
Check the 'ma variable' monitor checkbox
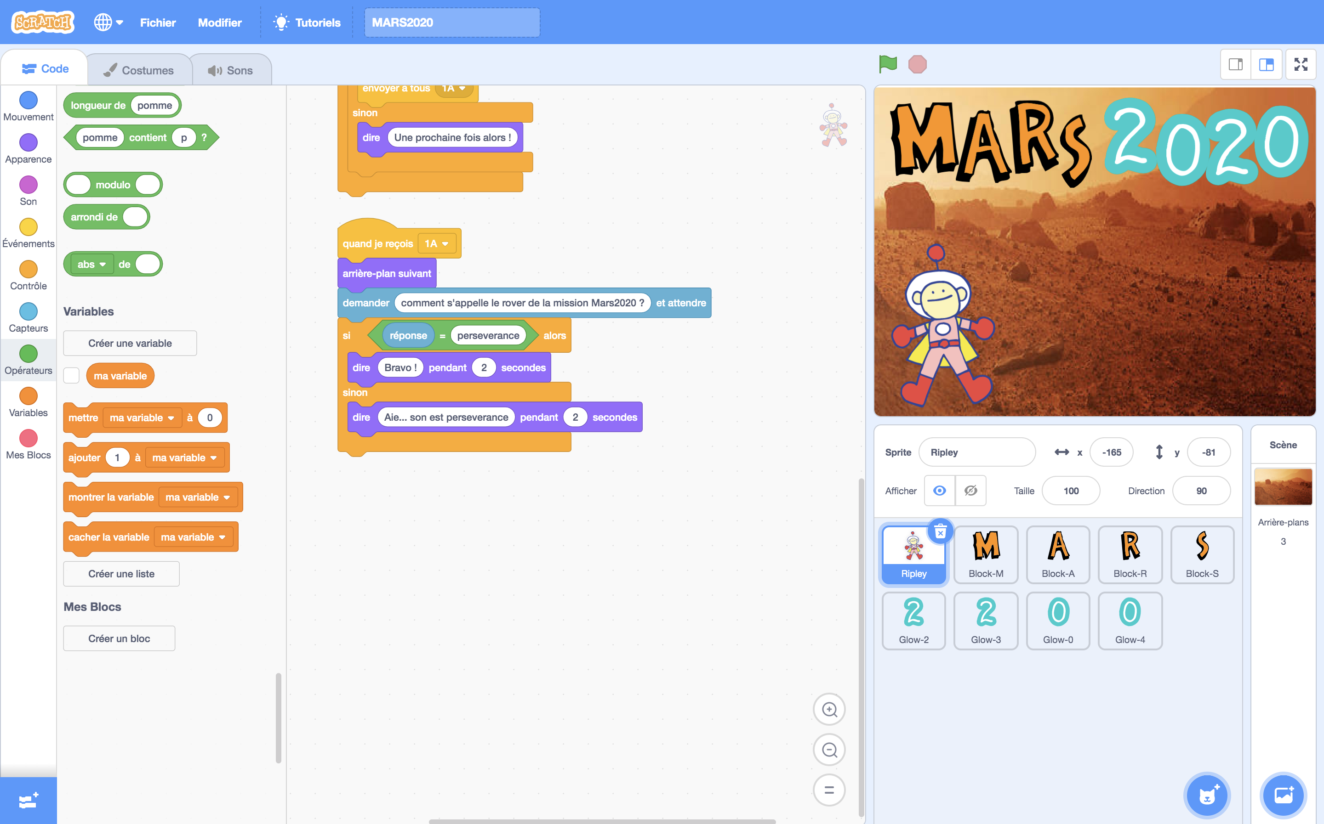point(71,376)
